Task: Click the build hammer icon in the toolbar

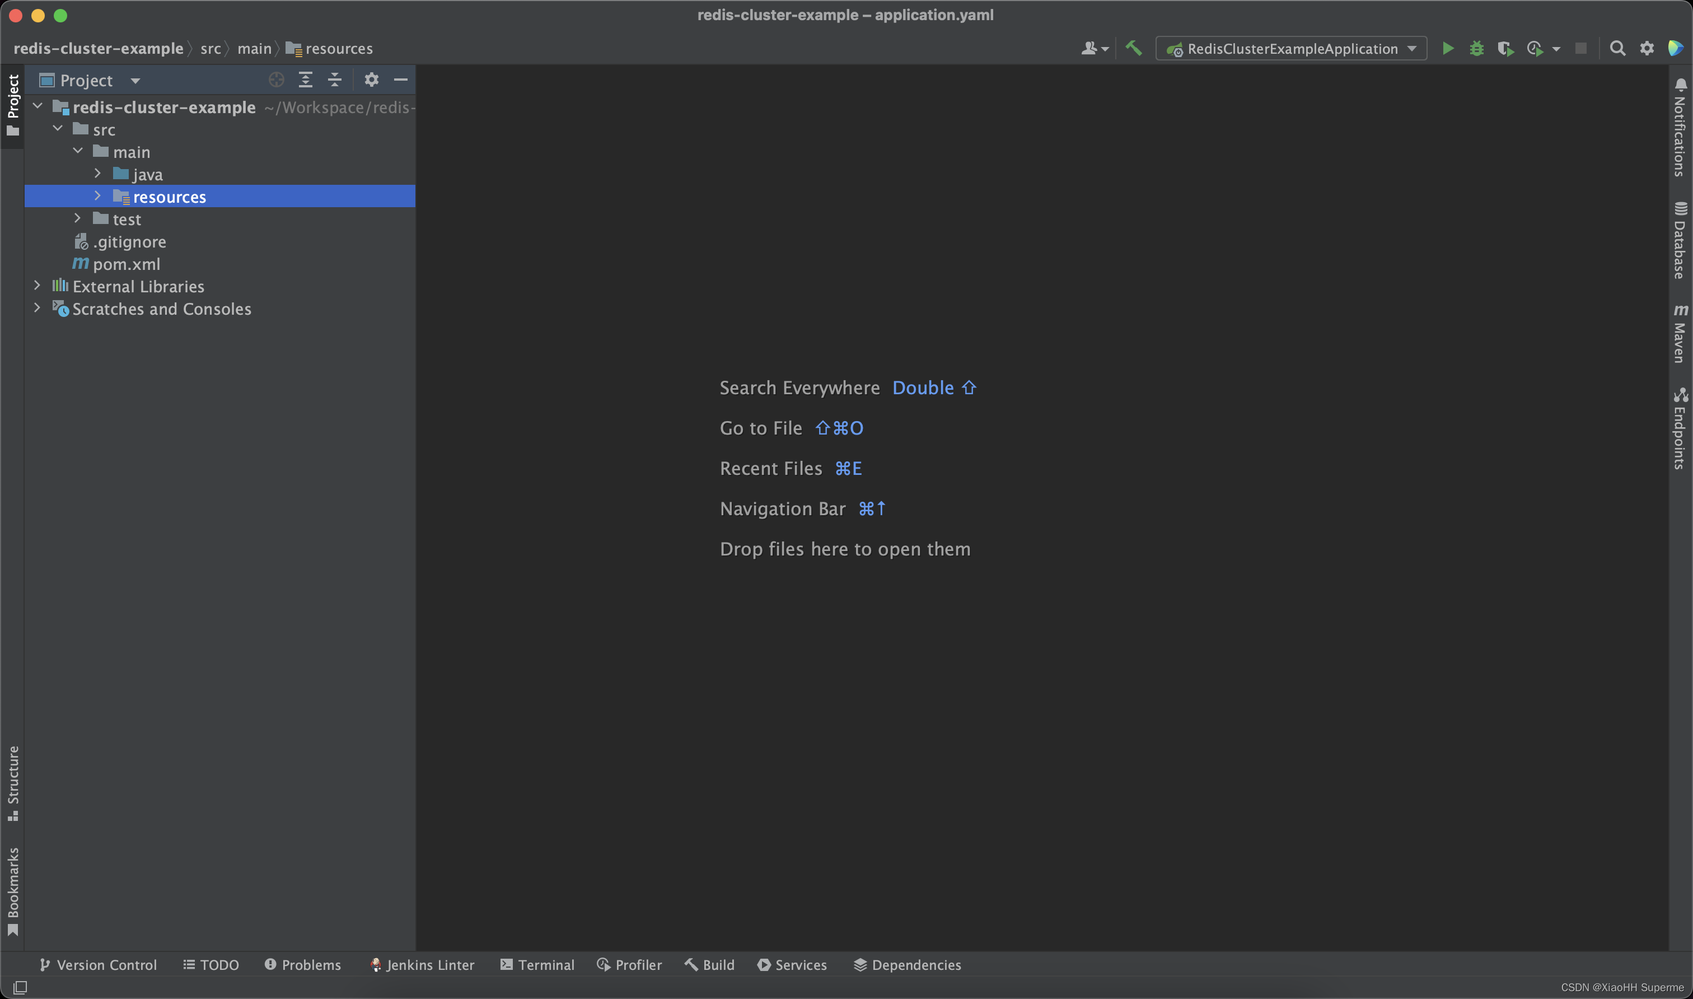Action: click(1133, 48)
